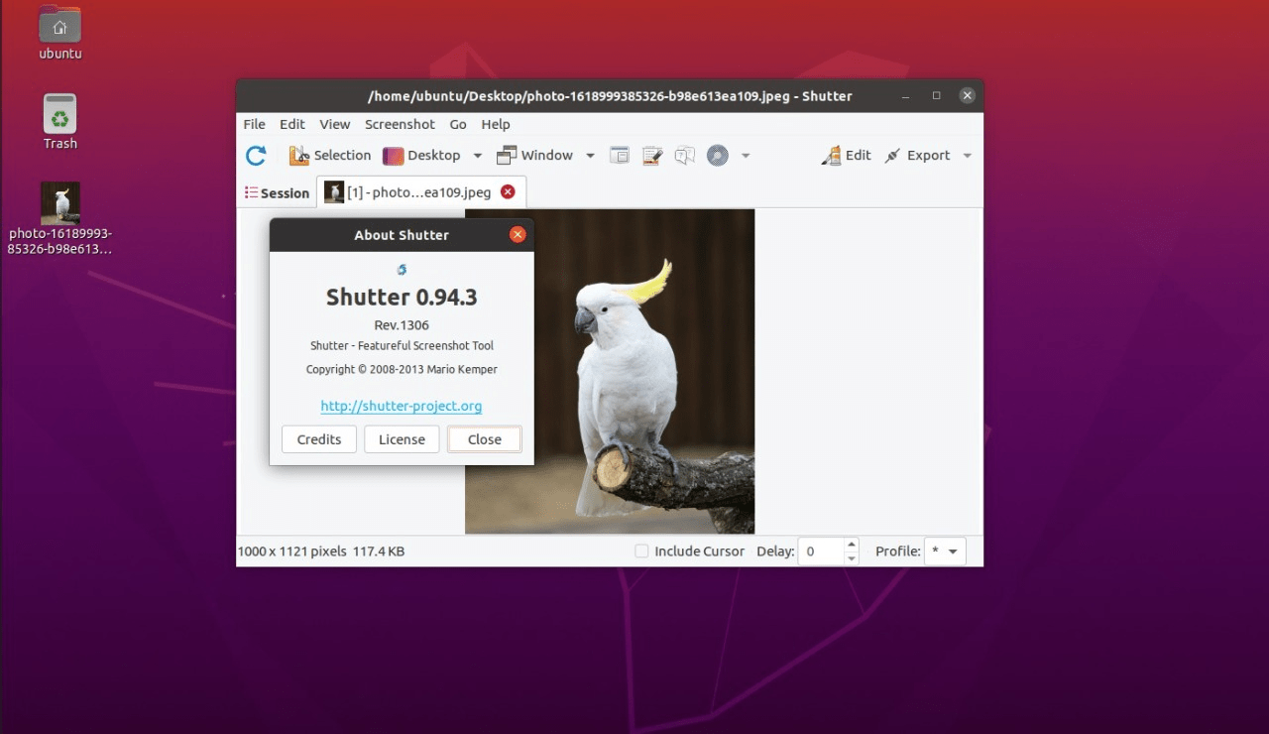Click the Web capture icon
1269x734 pixels.
coord(716,155)
